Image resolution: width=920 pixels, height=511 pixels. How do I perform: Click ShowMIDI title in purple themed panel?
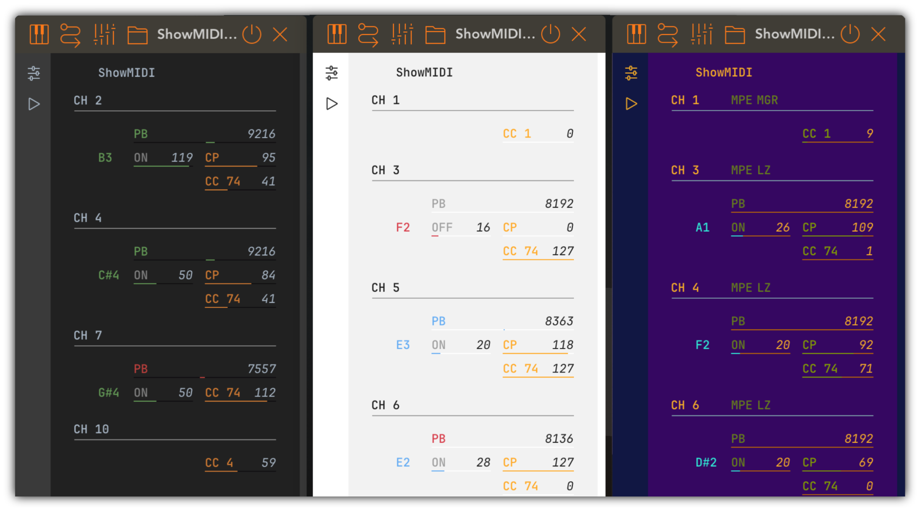723,73
